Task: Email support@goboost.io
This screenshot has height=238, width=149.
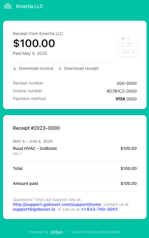Action: point(34,209)
